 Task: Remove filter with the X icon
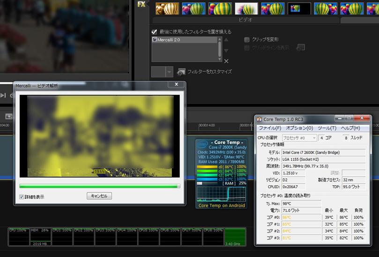click(x=226, y=61)
